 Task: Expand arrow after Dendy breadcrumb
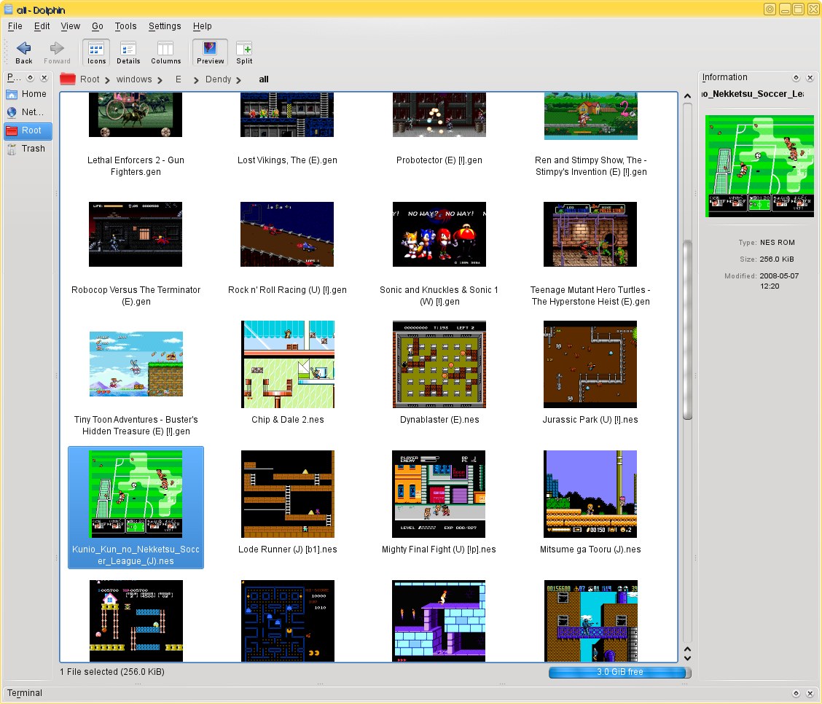[238, 80]
